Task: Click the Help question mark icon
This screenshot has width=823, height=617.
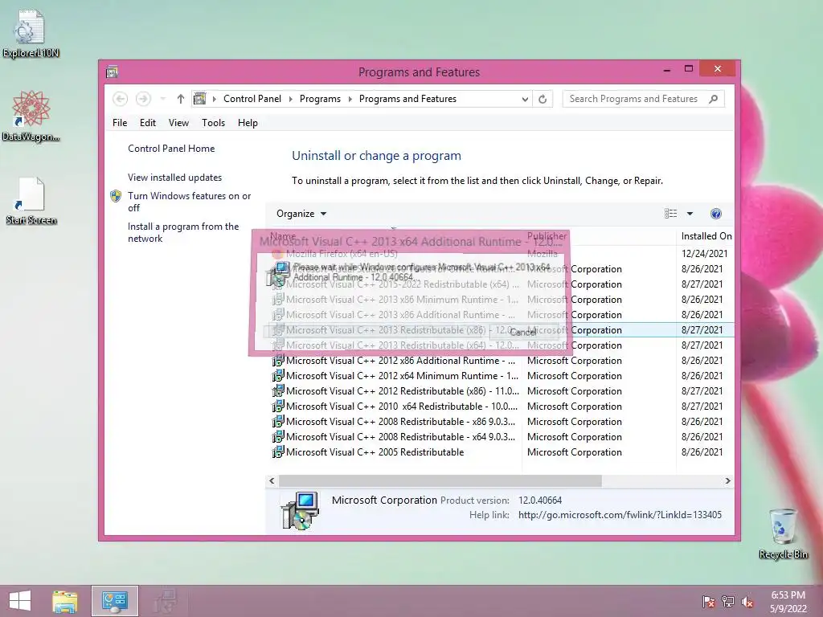Action: pos(716,214)
